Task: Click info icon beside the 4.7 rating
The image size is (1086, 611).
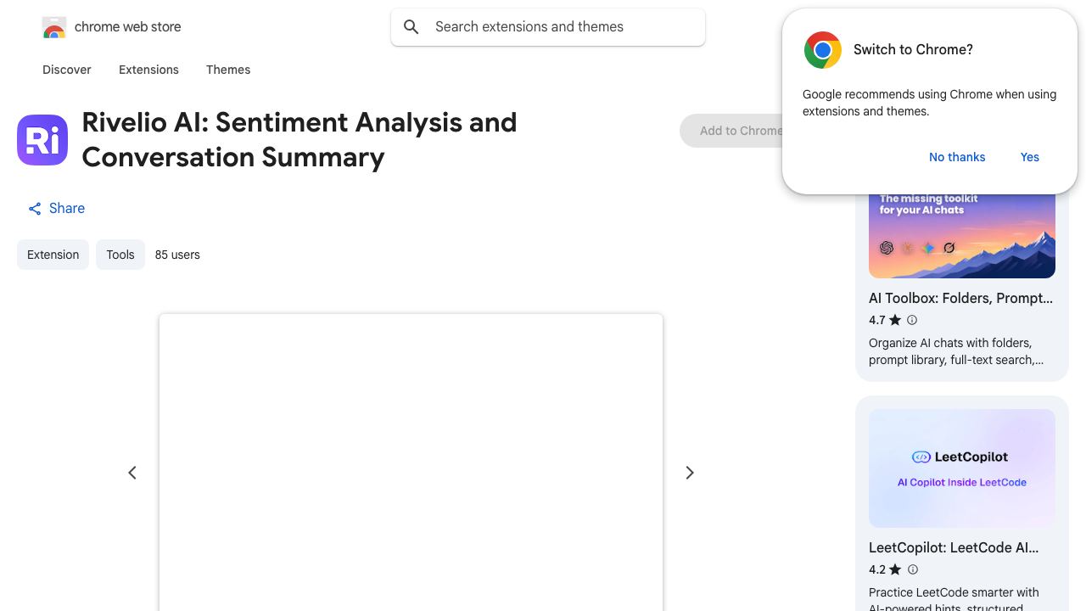Action: 912,320
